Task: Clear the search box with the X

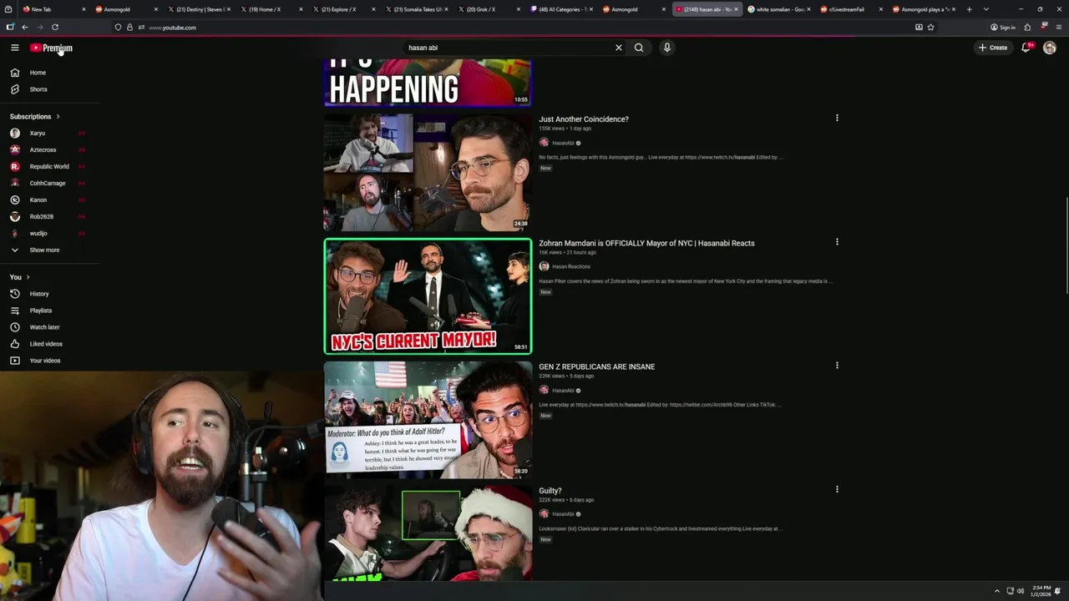Action: [619, 48]
